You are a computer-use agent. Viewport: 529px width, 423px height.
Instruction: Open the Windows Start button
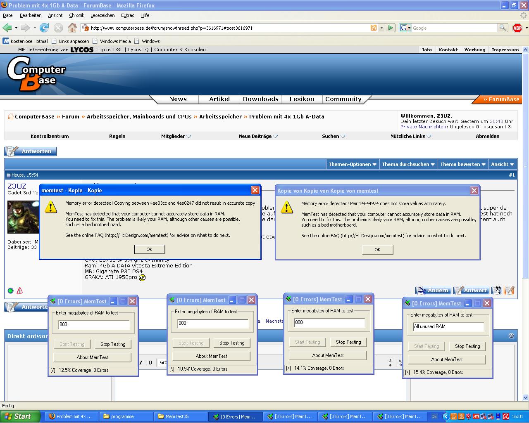(x=20, y=416)
